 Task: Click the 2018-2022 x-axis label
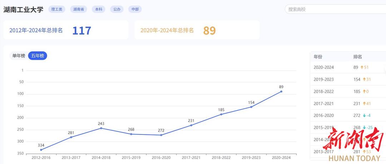tap(221, 158)
